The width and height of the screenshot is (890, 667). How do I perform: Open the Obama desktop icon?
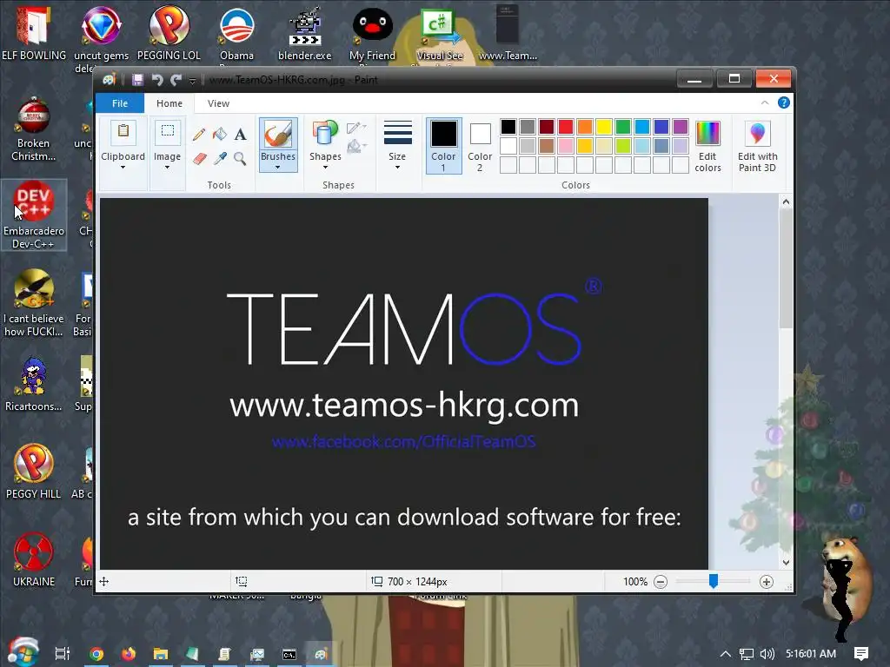click(236, 34)
